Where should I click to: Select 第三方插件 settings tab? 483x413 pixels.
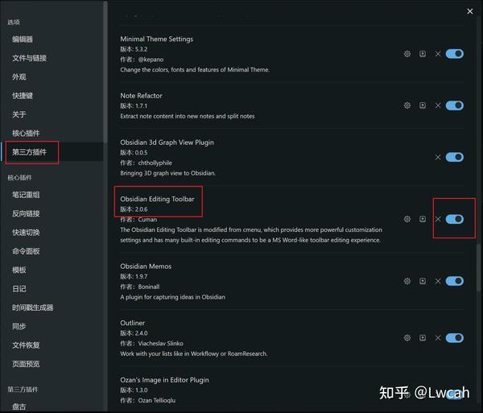coord(29,152)
